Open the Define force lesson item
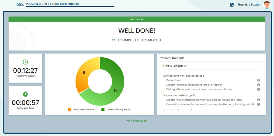 [174, 80]
